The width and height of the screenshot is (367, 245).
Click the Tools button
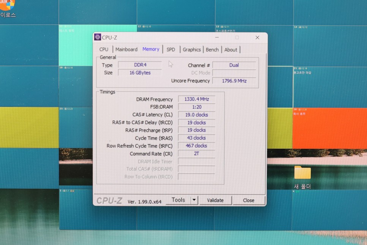click(178, 200)
